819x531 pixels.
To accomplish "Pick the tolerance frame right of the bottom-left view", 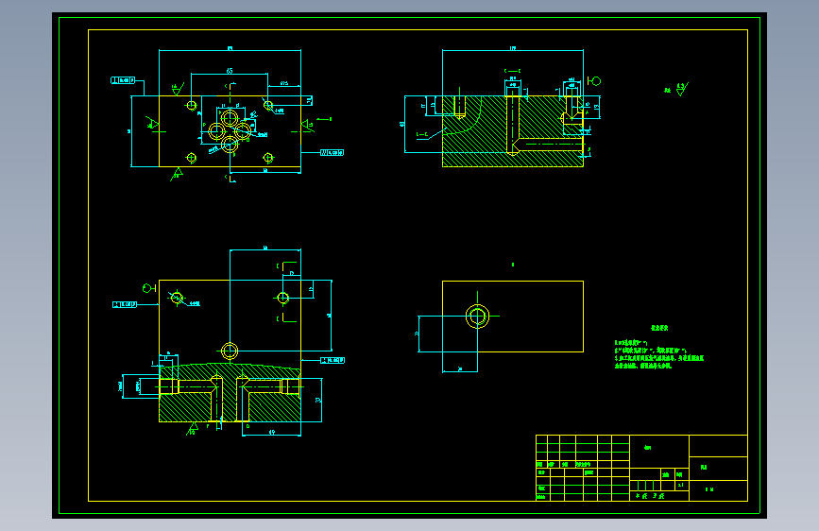I will point(333,360).
